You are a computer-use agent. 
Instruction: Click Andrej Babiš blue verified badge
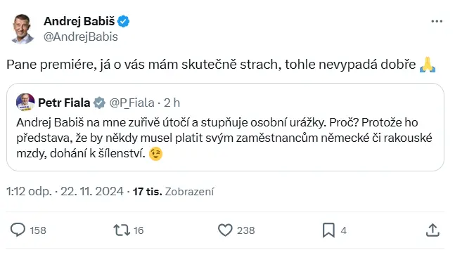(x=123, y=22)
